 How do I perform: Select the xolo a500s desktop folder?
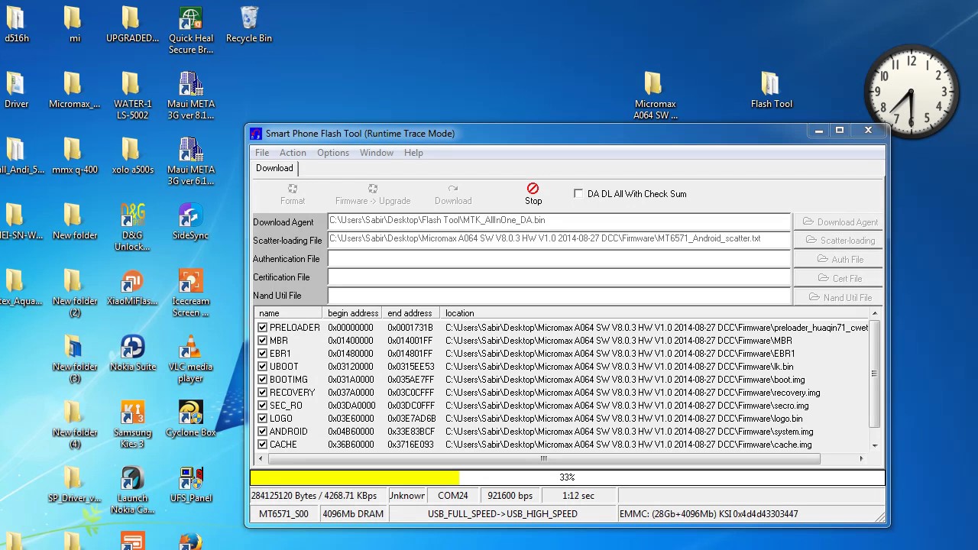[133, 157]
